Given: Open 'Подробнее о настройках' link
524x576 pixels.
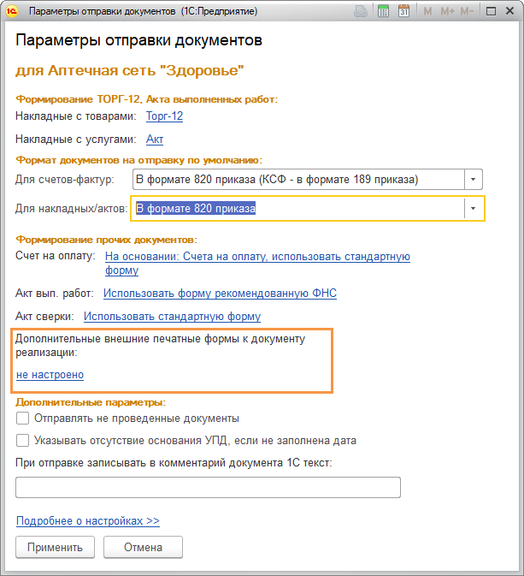Looking at the screenshot, I should [88, 521].
